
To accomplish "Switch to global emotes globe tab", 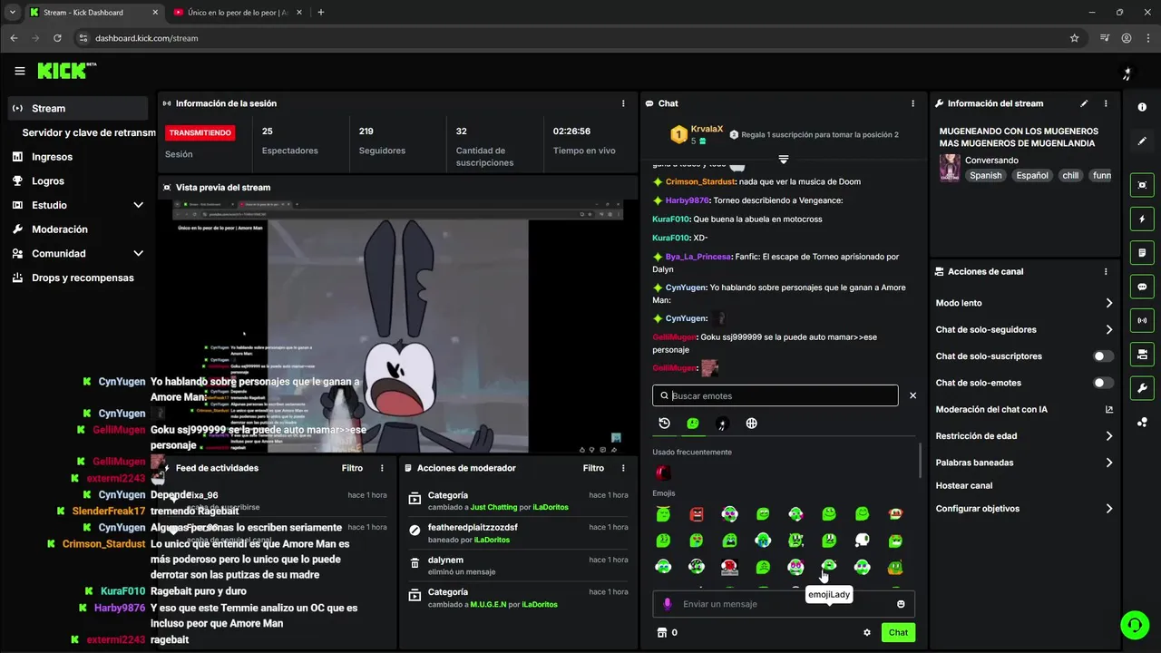I will (x=751, y=424).
